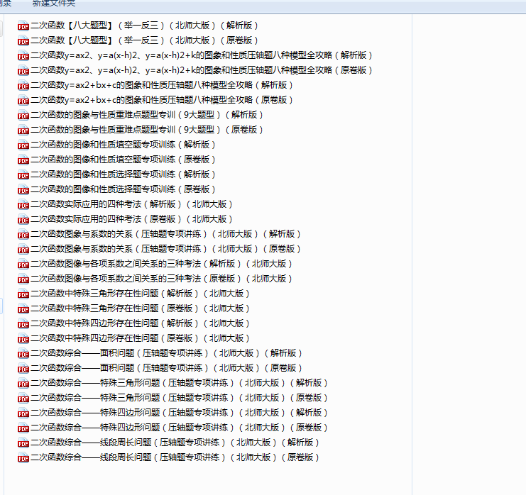526x495 pixels.
Task: Click PDF icon of 特殊四边形存在性问题 解析版
Action: point(23,323)
